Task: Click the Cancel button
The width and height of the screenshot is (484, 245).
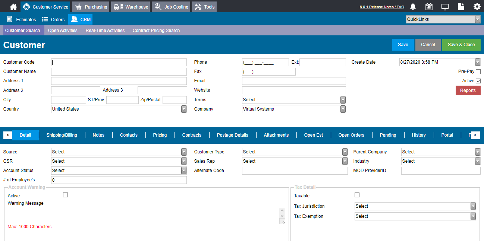Action: tap(428, 45)
